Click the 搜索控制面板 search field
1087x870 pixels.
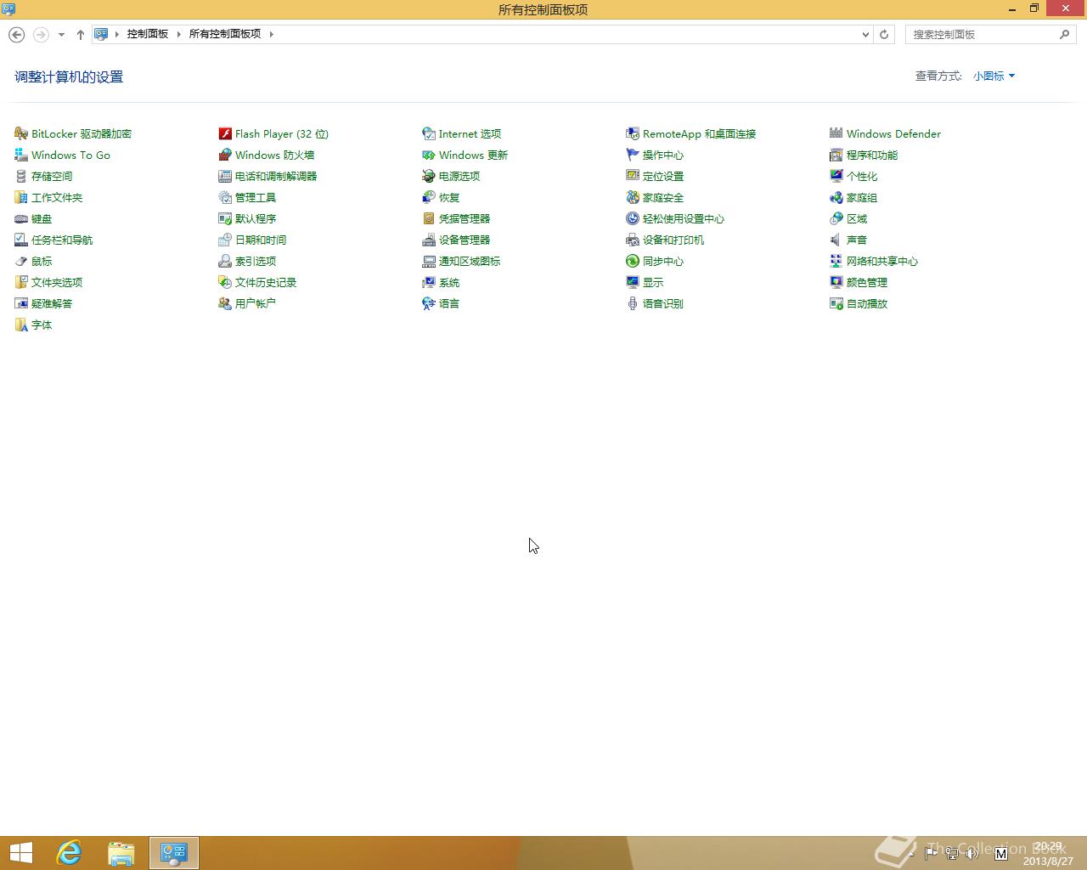coord(990,34)
